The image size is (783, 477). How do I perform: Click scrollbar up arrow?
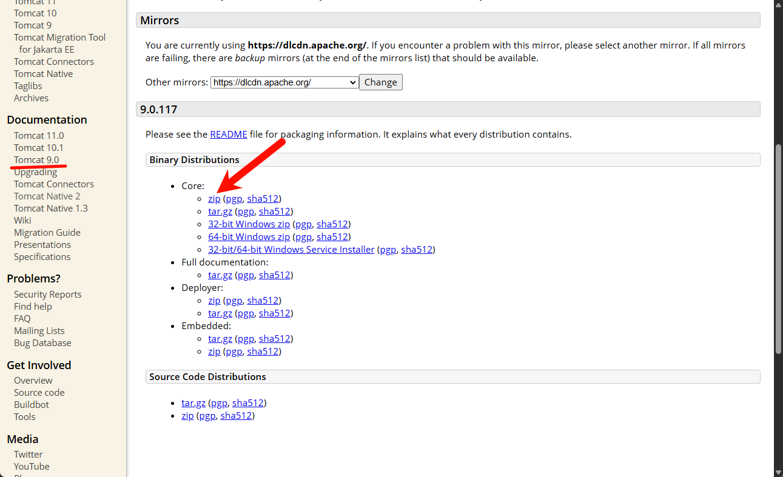click(x=779, y=5)
